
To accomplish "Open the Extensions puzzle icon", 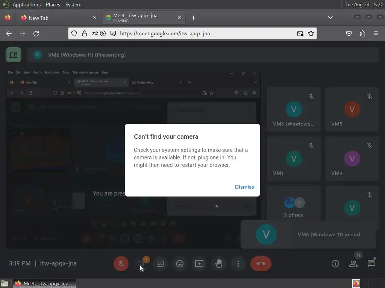I will (x=362, y=33).
